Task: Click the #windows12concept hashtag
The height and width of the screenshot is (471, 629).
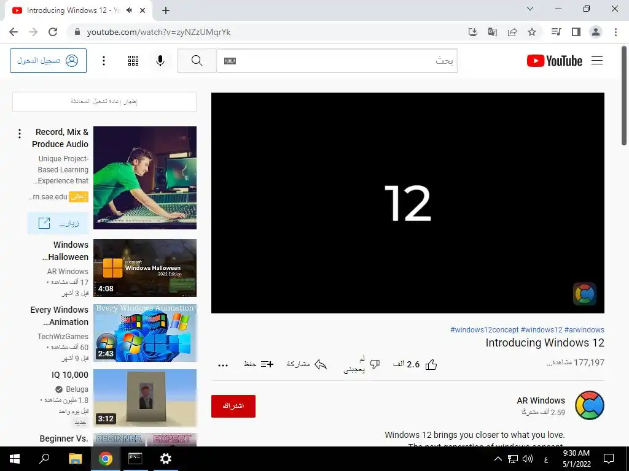Action: [x=484, y=329]
